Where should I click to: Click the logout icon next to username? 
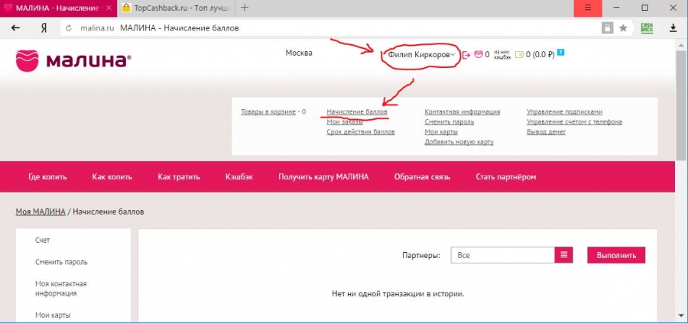(466, 55)
